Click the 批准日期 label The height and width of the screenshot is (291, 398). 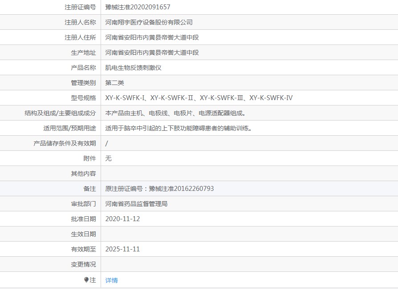click(83, 219)
